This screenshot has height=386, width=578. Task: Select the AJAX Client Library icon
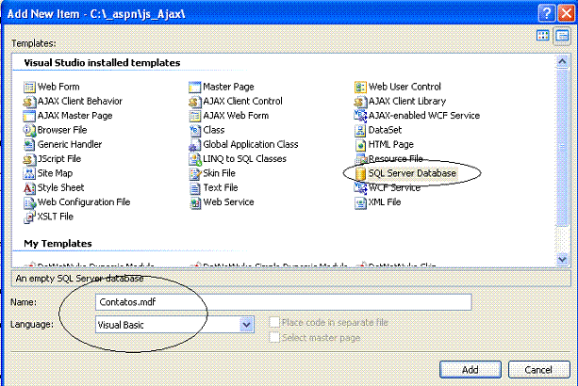[x=361, y=102]
